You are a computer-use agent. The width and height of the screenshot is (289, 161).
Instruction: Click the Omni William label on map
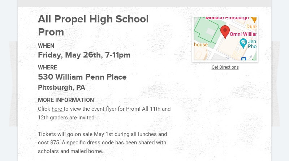243,34
